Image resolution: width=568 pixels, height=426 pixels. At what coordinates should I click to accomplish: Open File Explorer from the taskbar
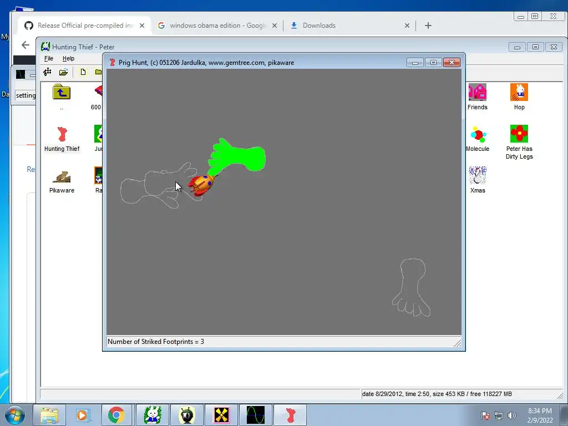[49, 415]
